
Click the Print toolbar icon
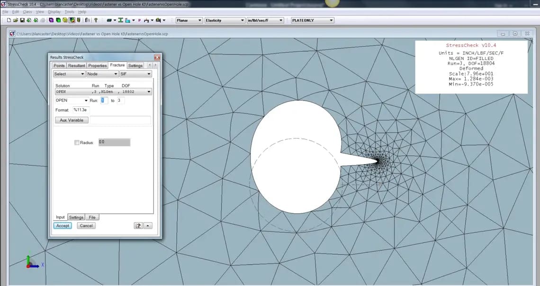[42, 20]
